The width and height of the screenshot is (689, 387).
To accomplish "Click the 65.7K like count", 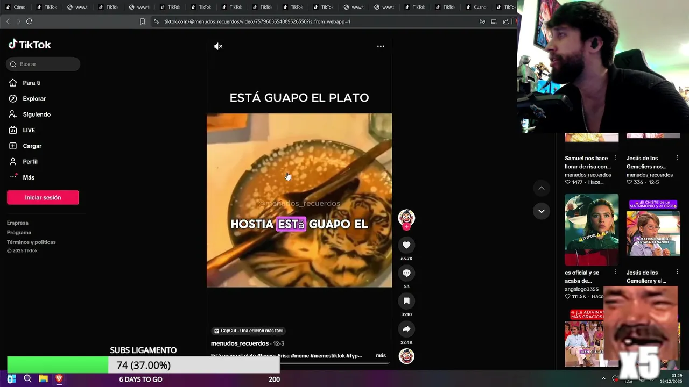I will click(x=406, y=259).
